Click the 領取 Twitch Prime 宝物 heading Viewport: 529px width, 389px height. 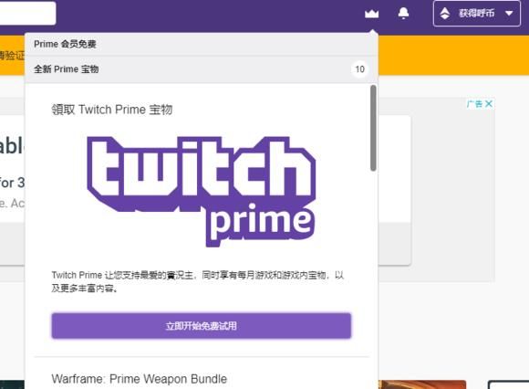point(112,110)
